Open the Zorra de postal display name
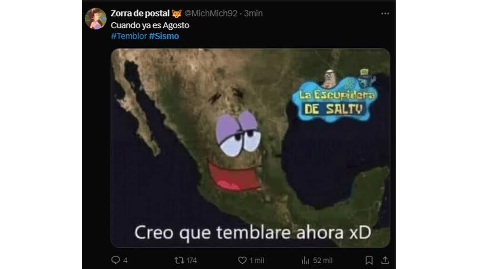This screenshot has height=269, width=478. 140,13
